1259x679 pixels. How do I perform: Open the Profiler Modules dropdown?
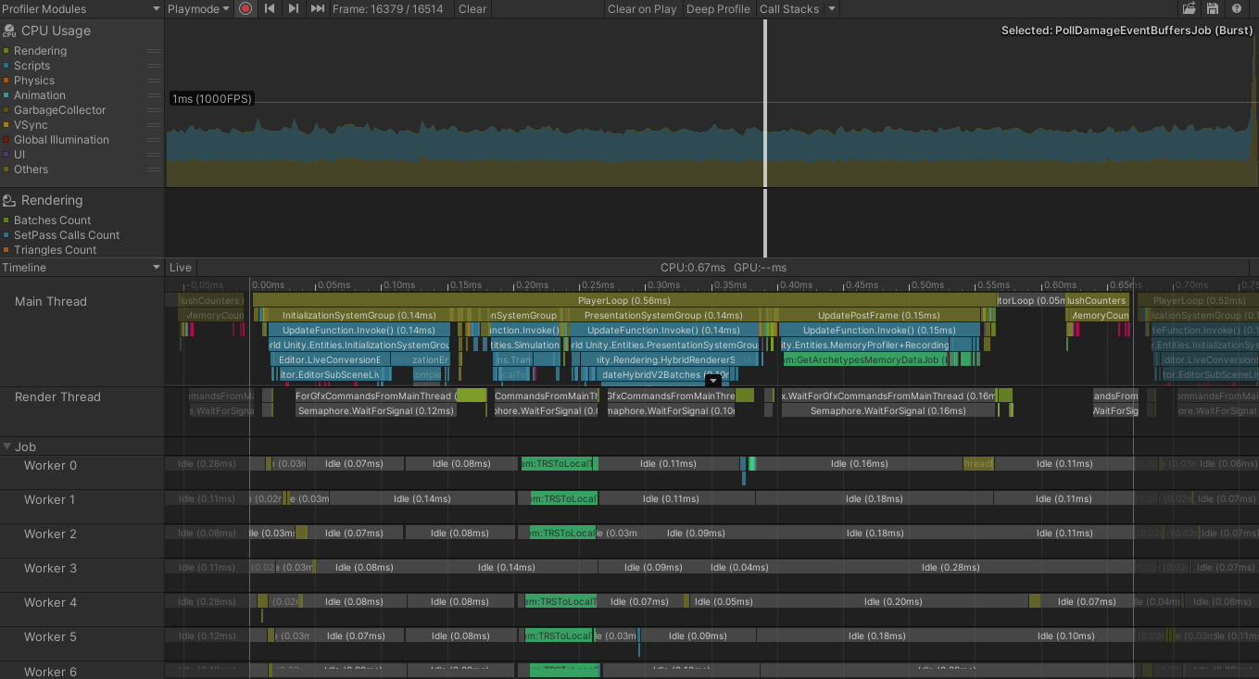pos(82,8)
